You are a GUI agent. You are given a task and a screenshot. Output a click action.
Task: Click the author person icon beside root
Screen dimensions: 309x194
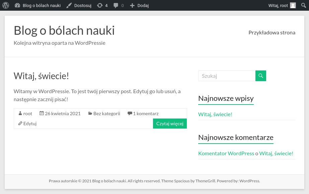tap(20, 114)
